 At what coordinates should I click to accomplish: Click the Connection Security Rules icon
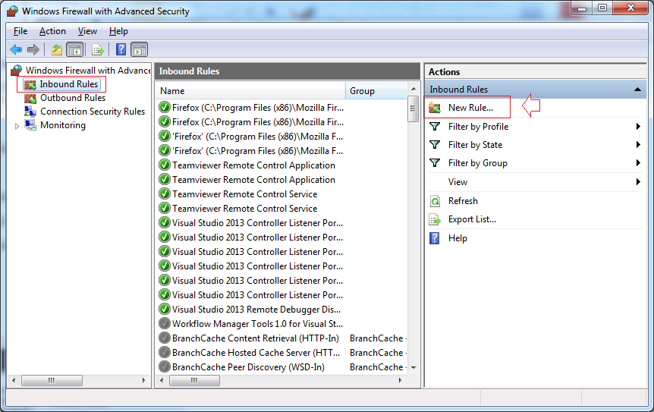point(30,112)
